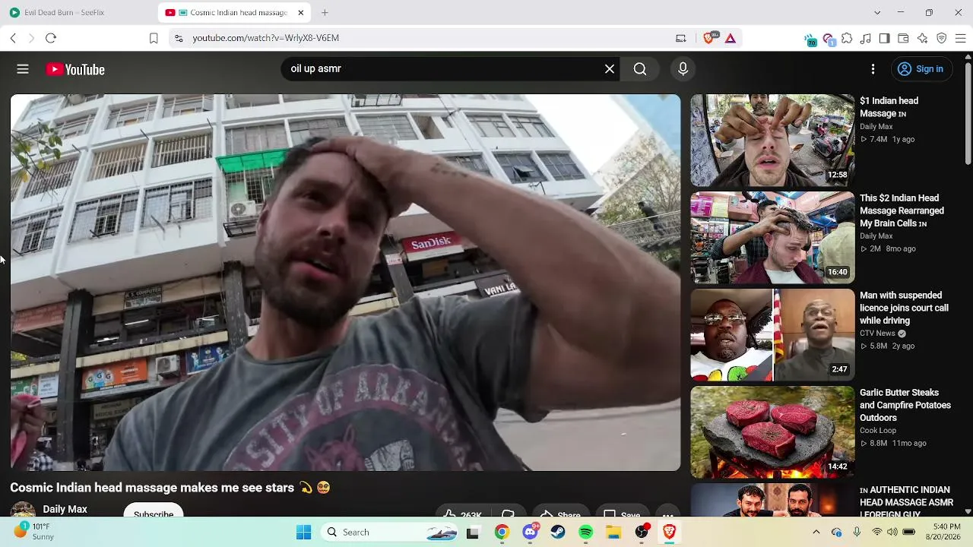Sign in to YouTube
This screenshot has width=973, height=547.
click(x=920, y=69)
